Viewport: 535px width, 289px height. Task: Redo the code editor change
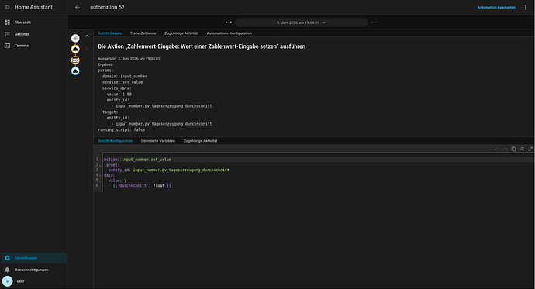505,149
